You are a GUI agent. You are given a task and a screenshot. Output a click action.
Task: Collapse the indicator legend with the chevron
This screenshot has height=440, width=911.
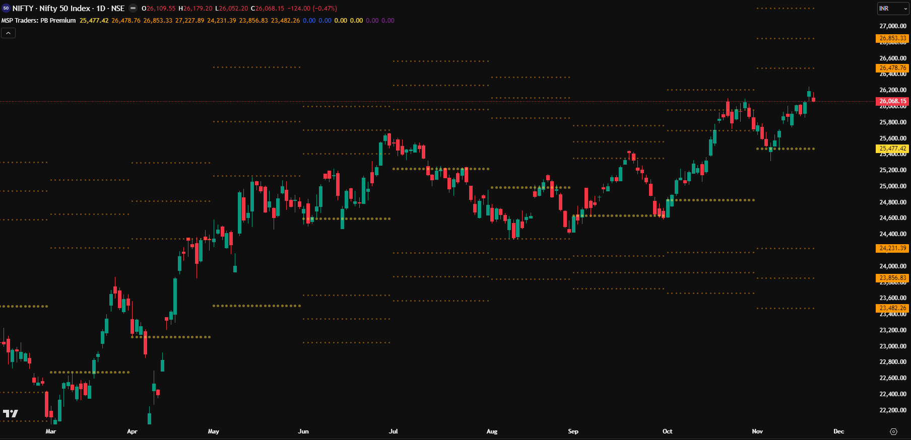click(8, 33)
